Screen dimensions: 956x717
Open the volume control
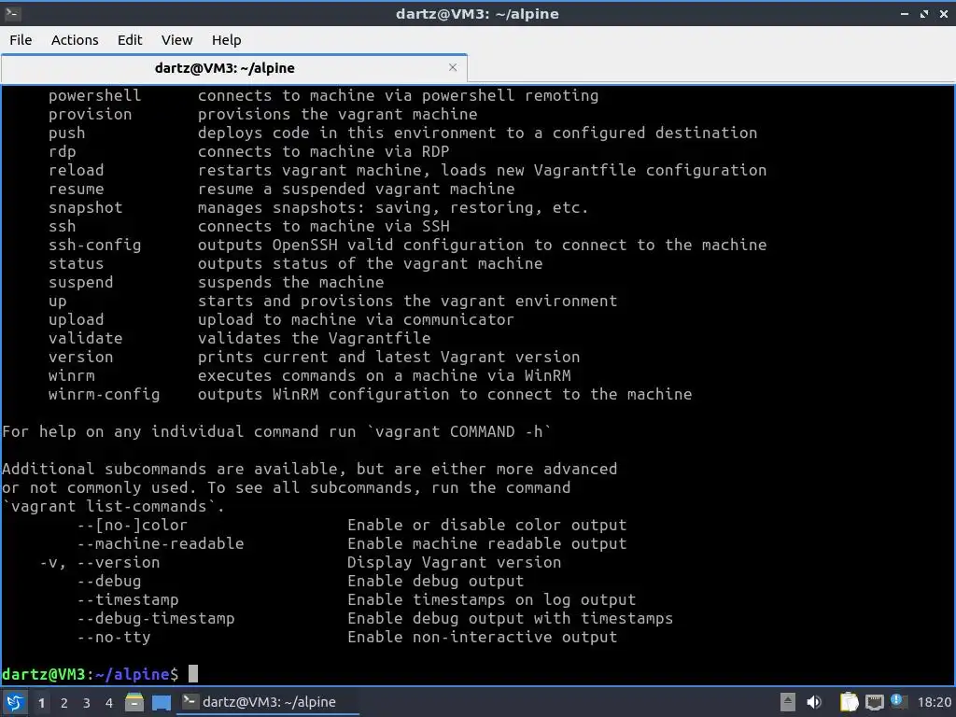click(814, 702)
